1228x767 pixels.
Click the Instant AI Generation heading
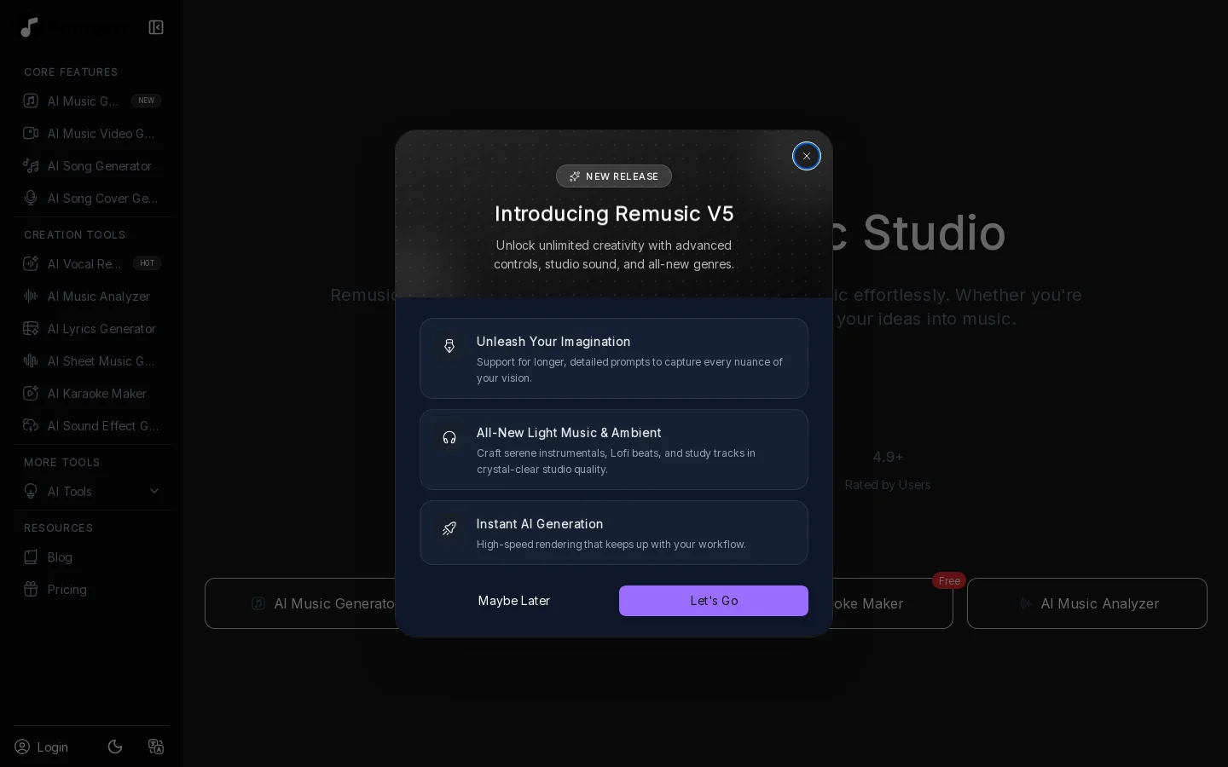click(x=540, y=524)
